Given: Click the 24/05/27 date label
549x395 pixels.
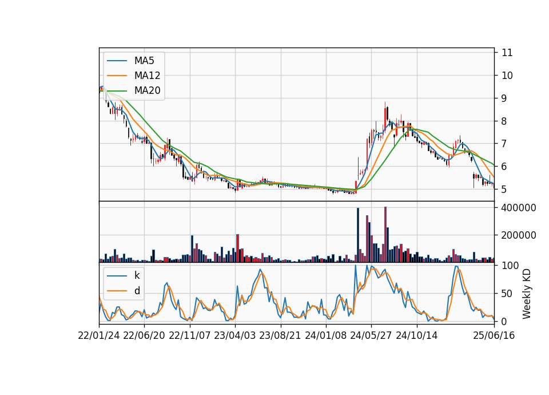Looking at the screenshot, I should tap(371, 336).
